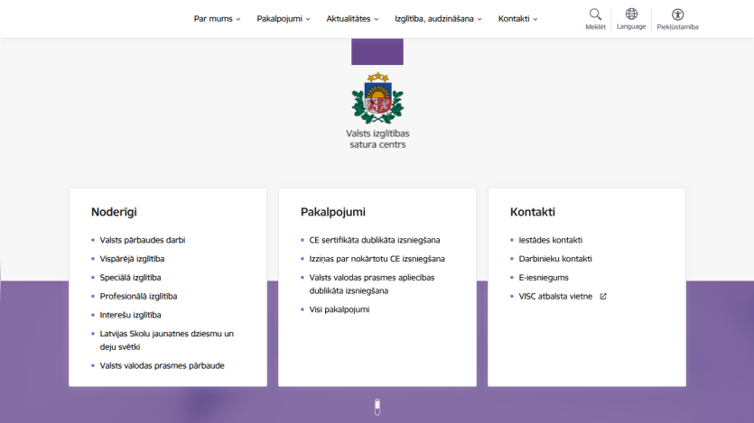Viewport: 754px width, 423px height.
Task: Click the Kontakti card heading
Action: point(533,212)
